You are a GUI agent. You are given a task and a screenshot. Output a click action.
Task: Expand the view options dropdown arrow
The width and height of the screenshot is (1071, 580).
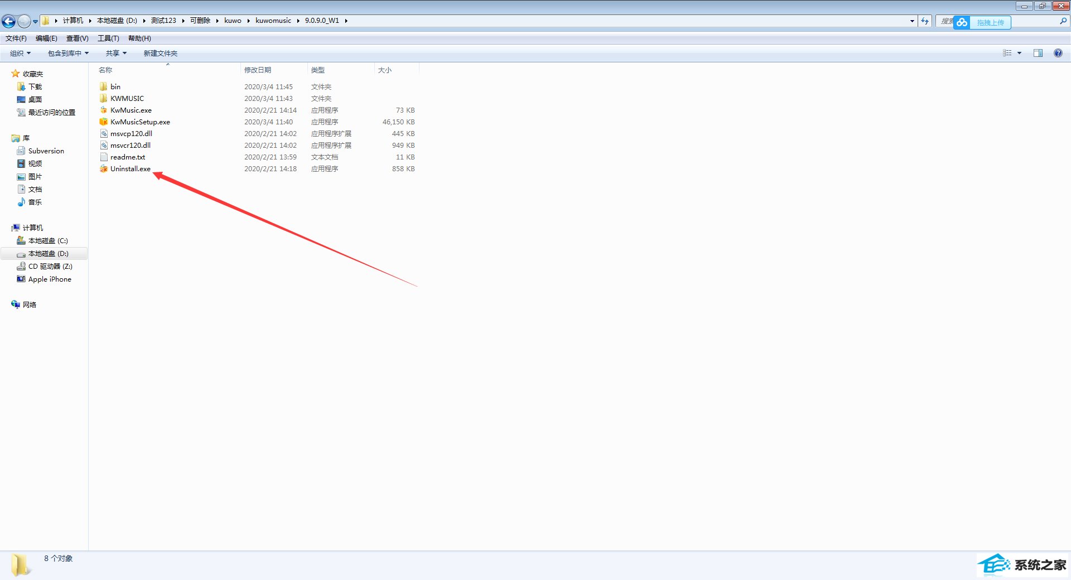(x=1019, y=53)
